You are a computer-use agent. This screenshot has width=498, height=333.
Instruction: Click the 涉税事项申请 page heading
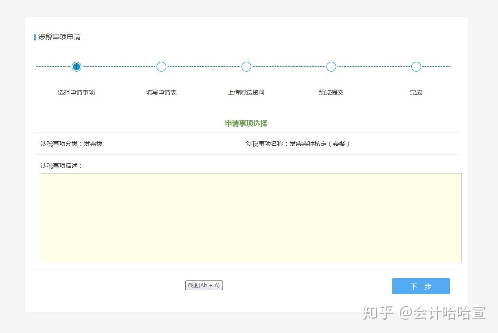pos(59,37)
